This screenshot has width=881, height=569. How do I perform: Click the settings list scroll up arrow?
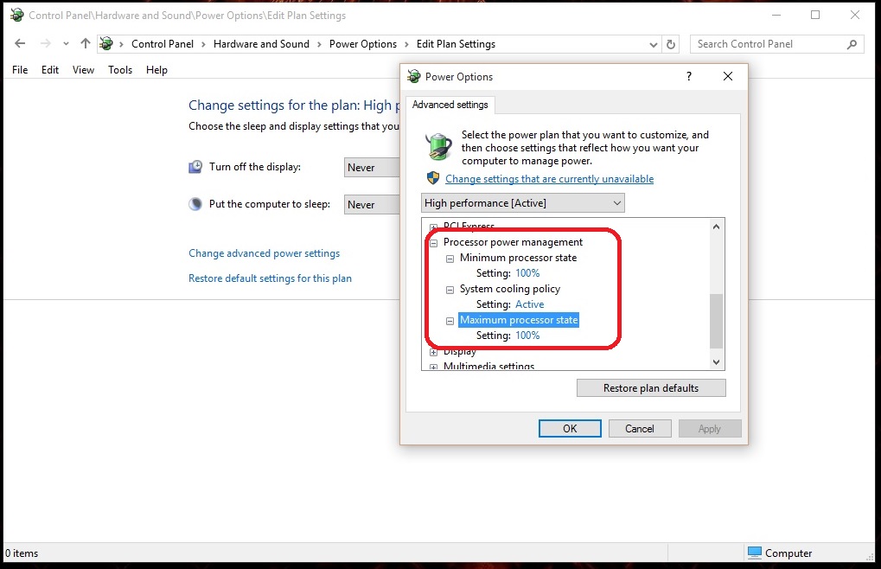coord(716,227)
